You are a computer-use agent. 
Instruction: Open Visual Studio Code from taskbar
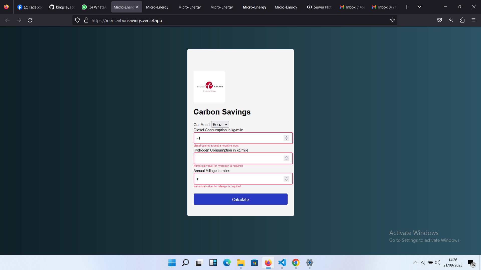point(282,262)
